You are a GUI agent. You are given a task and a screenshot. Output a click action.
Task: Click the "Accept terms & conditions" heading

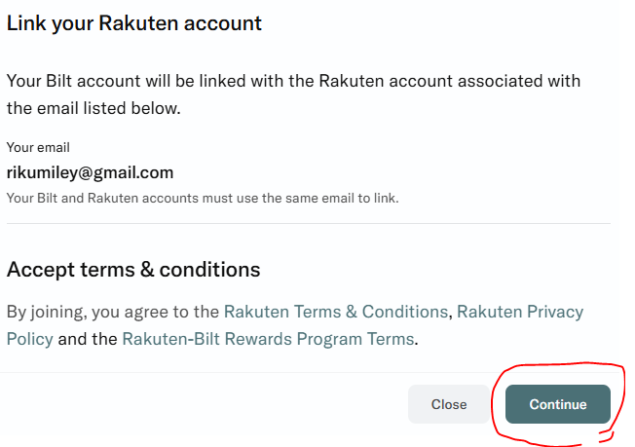pos(133,269)
